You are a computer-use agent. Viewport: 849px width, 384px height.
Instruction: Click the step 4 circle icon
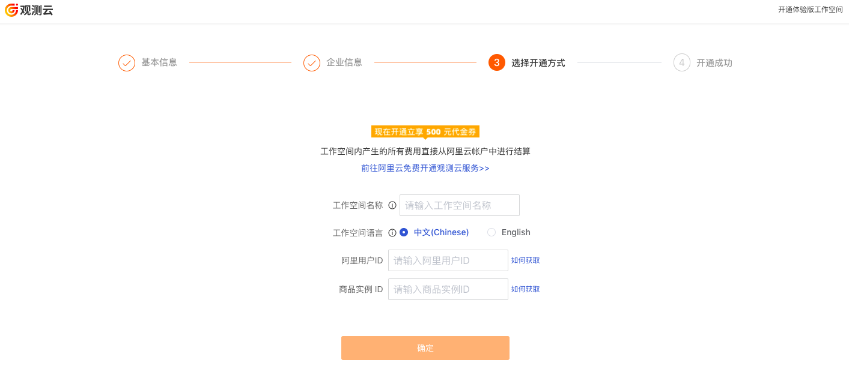[682, 62]
